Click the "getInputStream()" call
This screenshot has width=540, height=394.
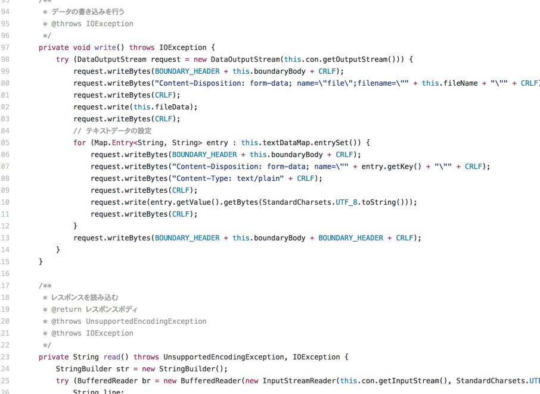pyautogui.click(x=413, y=380)
